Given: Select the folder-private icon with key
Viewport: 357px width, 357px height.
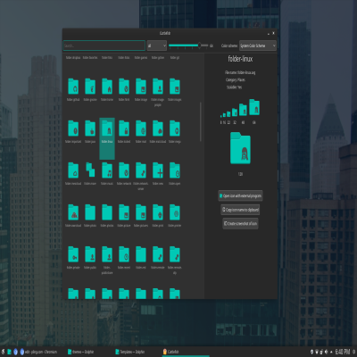Looking at the screenshot, I should pos(73,254).
